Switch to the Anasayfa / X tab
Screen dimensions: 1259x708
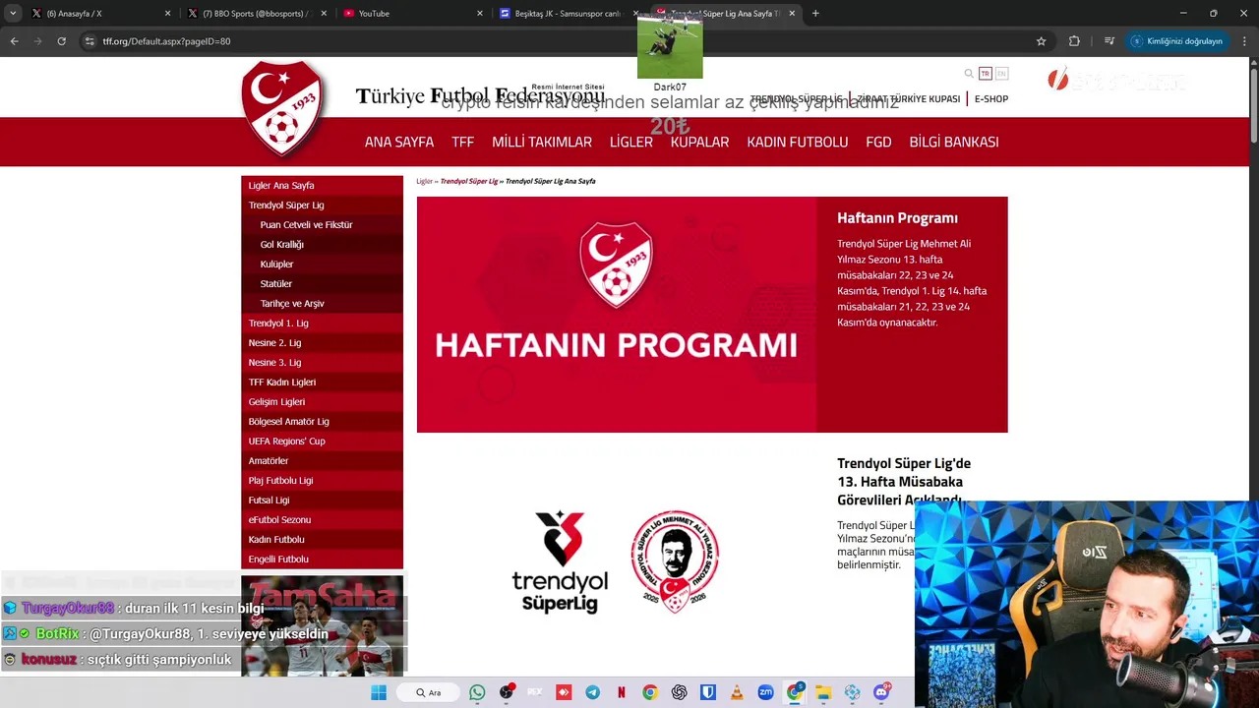coord(101,14)
